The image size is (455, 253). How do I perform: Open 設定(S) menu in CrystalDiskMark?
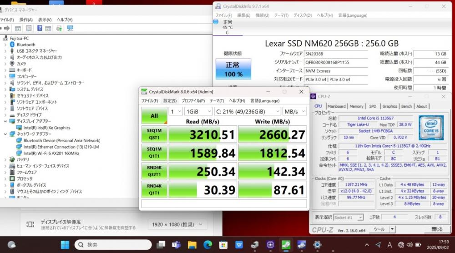pyautogui.click(x=170, y=101)
